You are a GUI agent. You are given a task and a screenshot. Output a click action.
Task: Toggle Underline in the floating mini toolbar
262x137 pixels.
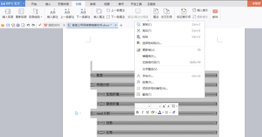tap(147, 112)
